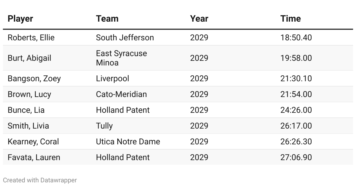Select the 27:06.90 time cell
Viewport: 356px width, 187px height.
(296, 157)
